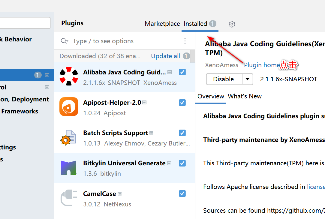Focus the plugin search input field
The height and width of the screenshot is (219, 325).
120,41
